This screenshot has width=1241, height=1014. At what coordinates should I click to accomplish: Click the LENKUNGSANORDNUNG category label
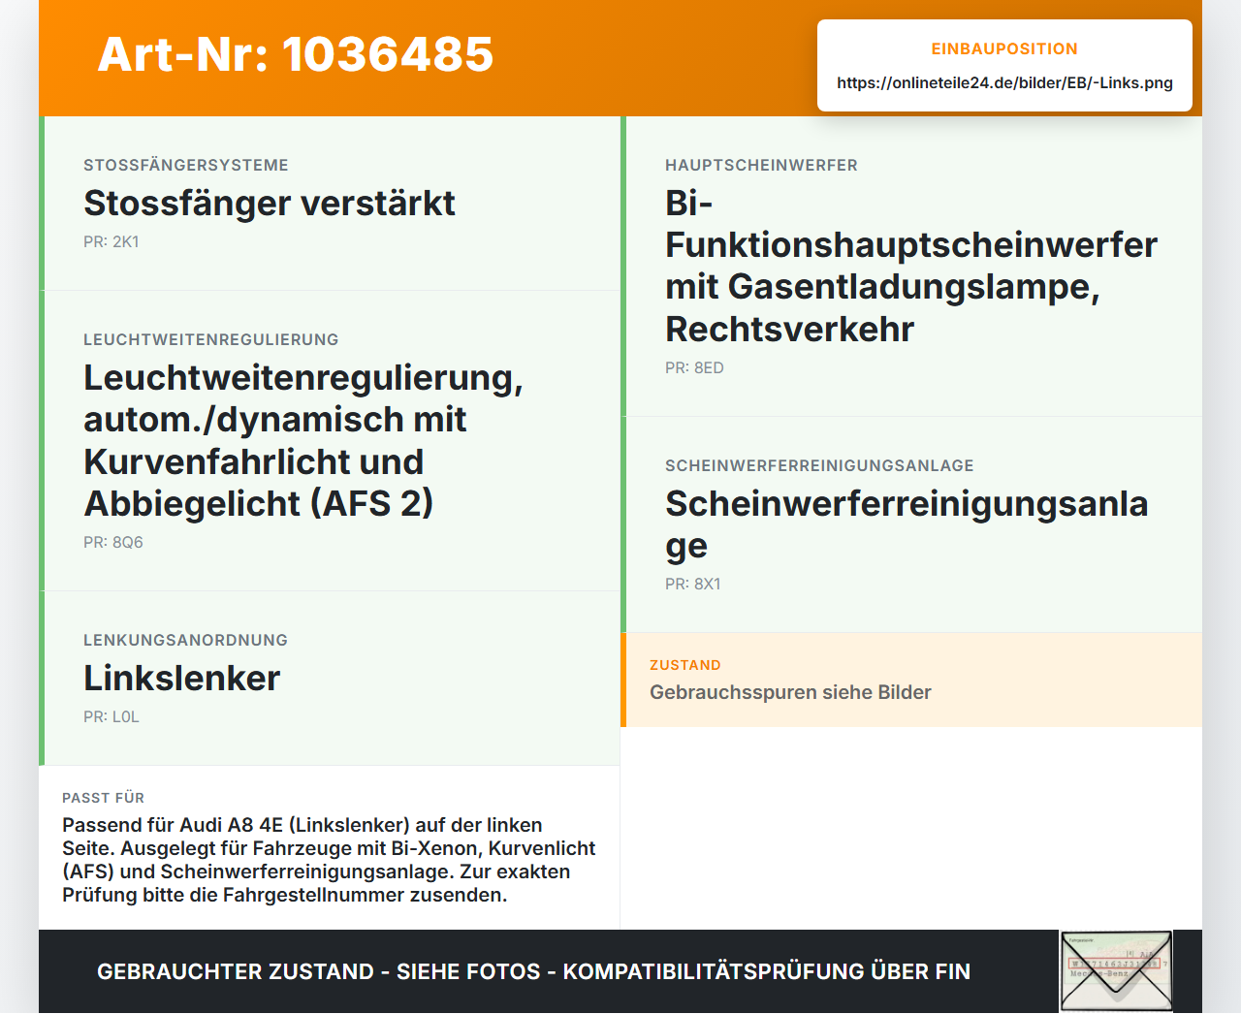tap(185, 641)
